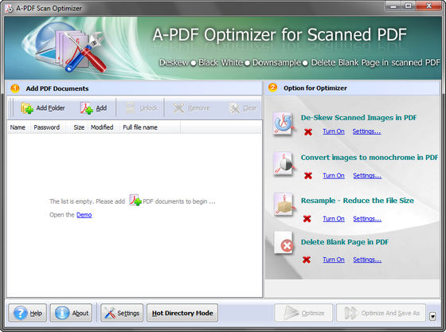Image resolution: width=446 pixels, height=332 pixels.
Task: Open Settings for Resample option
Action: pos(367,219)
